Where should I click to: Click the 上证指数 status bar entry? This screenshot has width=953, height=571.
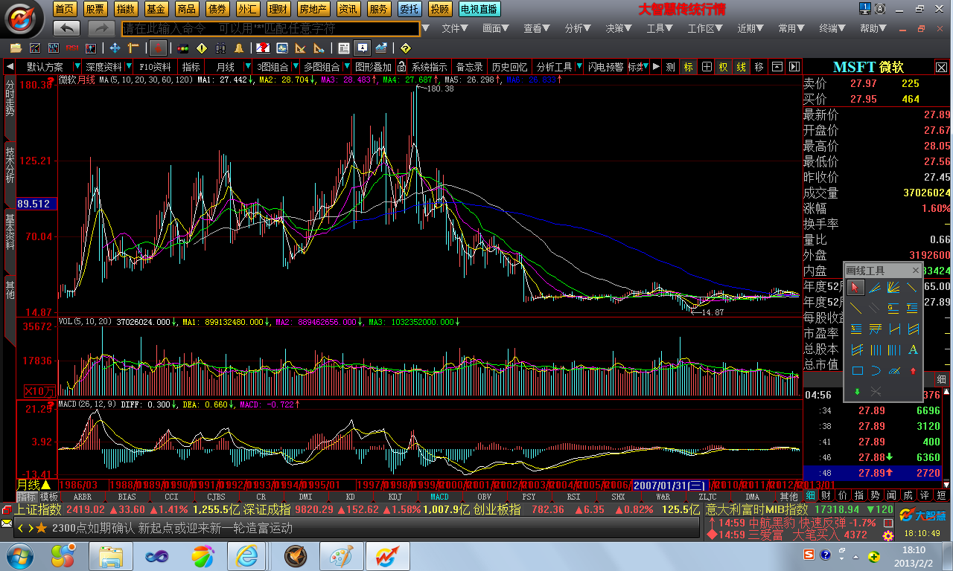pyautogui.click(x=38, y=509)
